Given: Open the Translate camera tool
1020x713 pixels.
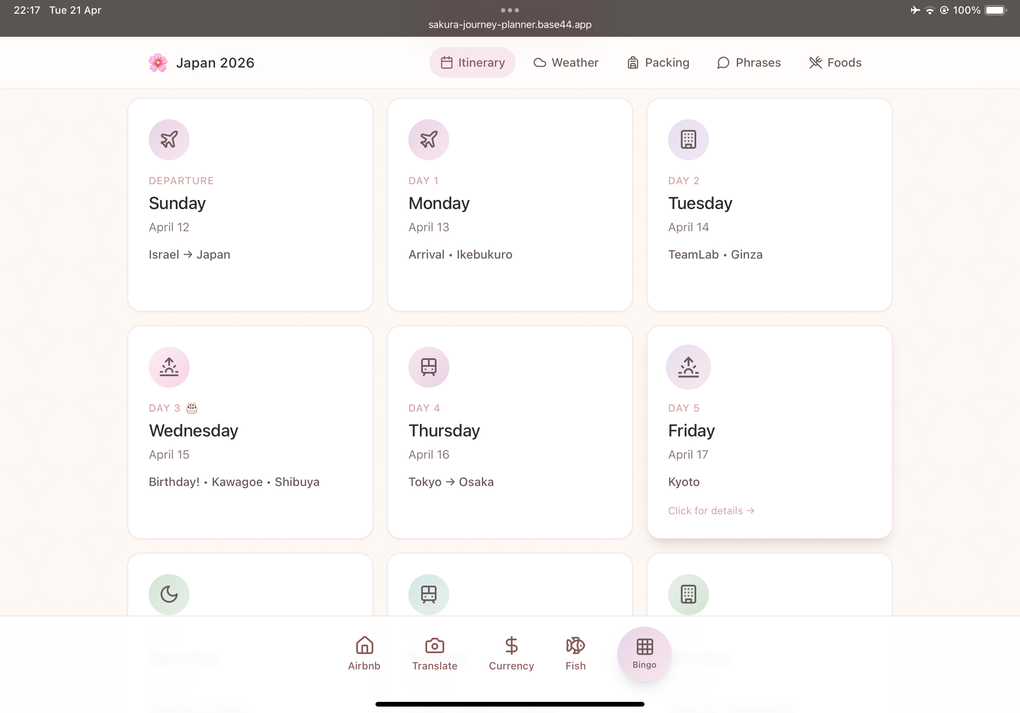Looking at the screenshot, I should [x=434, y=654].
